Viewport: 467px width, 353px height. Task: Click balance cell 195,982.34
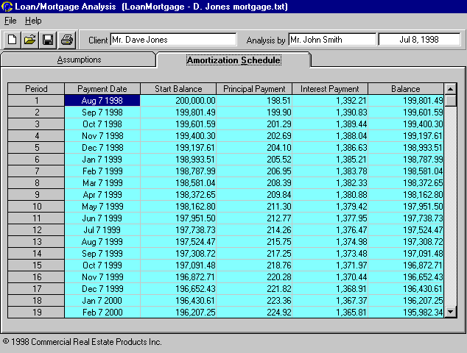click(406, 313)
